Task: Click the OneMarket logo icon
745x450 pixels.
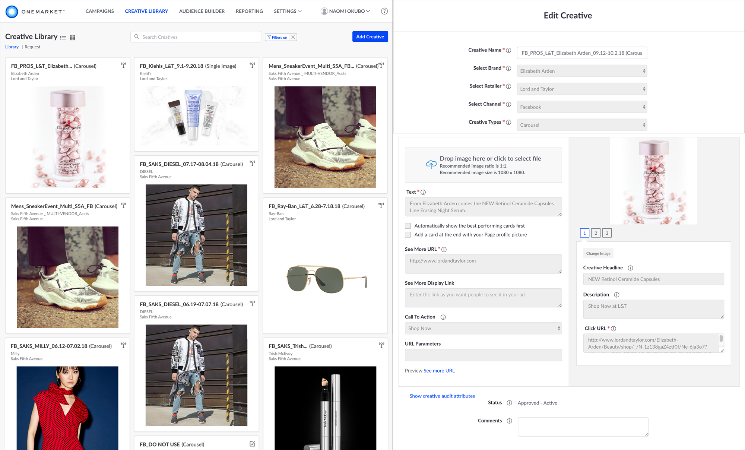Action: click(12, 12)
